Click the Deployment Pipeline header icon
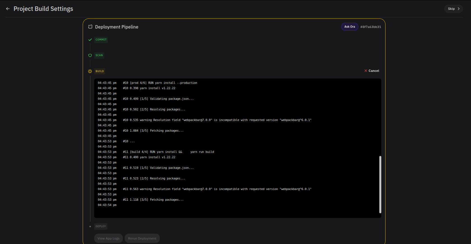The width and height of the screenshot is (471, 244). [x=90, y=27]
